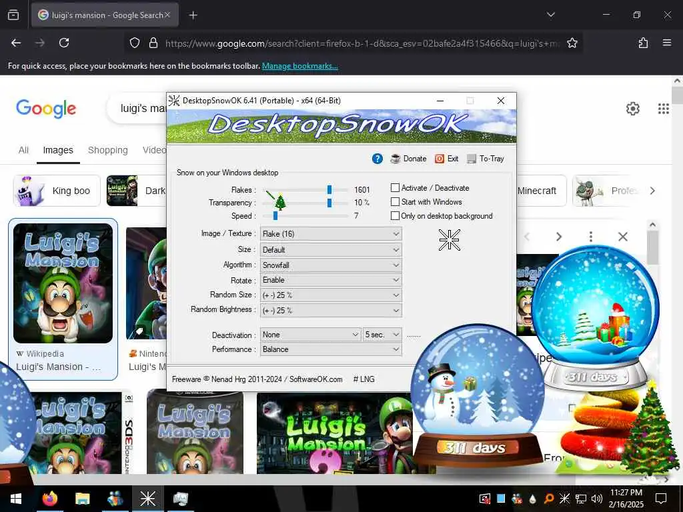Bookmark this page with the star icon

(x=572, y=43)
